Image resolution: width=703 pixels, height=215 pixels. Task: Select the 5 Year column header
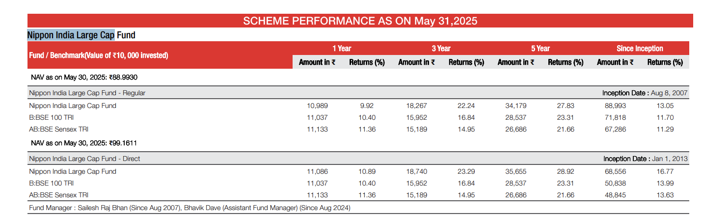[540, 48]
